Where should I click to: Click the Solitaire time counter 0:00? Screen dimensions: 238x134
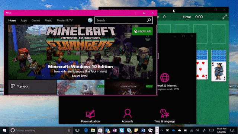199,17
